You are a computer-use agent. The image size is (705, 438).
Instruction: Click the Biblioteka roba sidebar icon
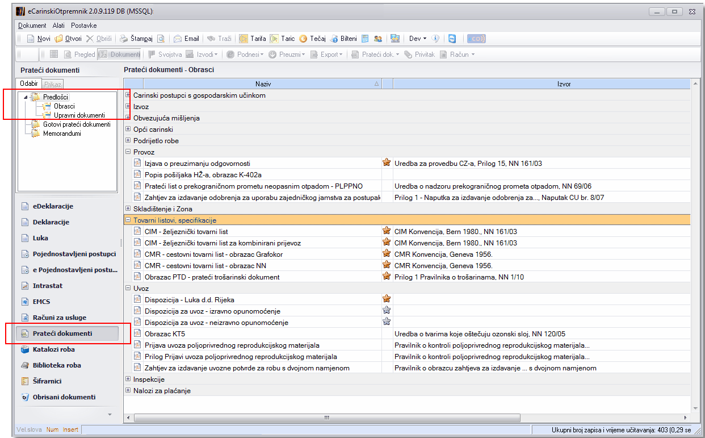(x=24, y=365)
